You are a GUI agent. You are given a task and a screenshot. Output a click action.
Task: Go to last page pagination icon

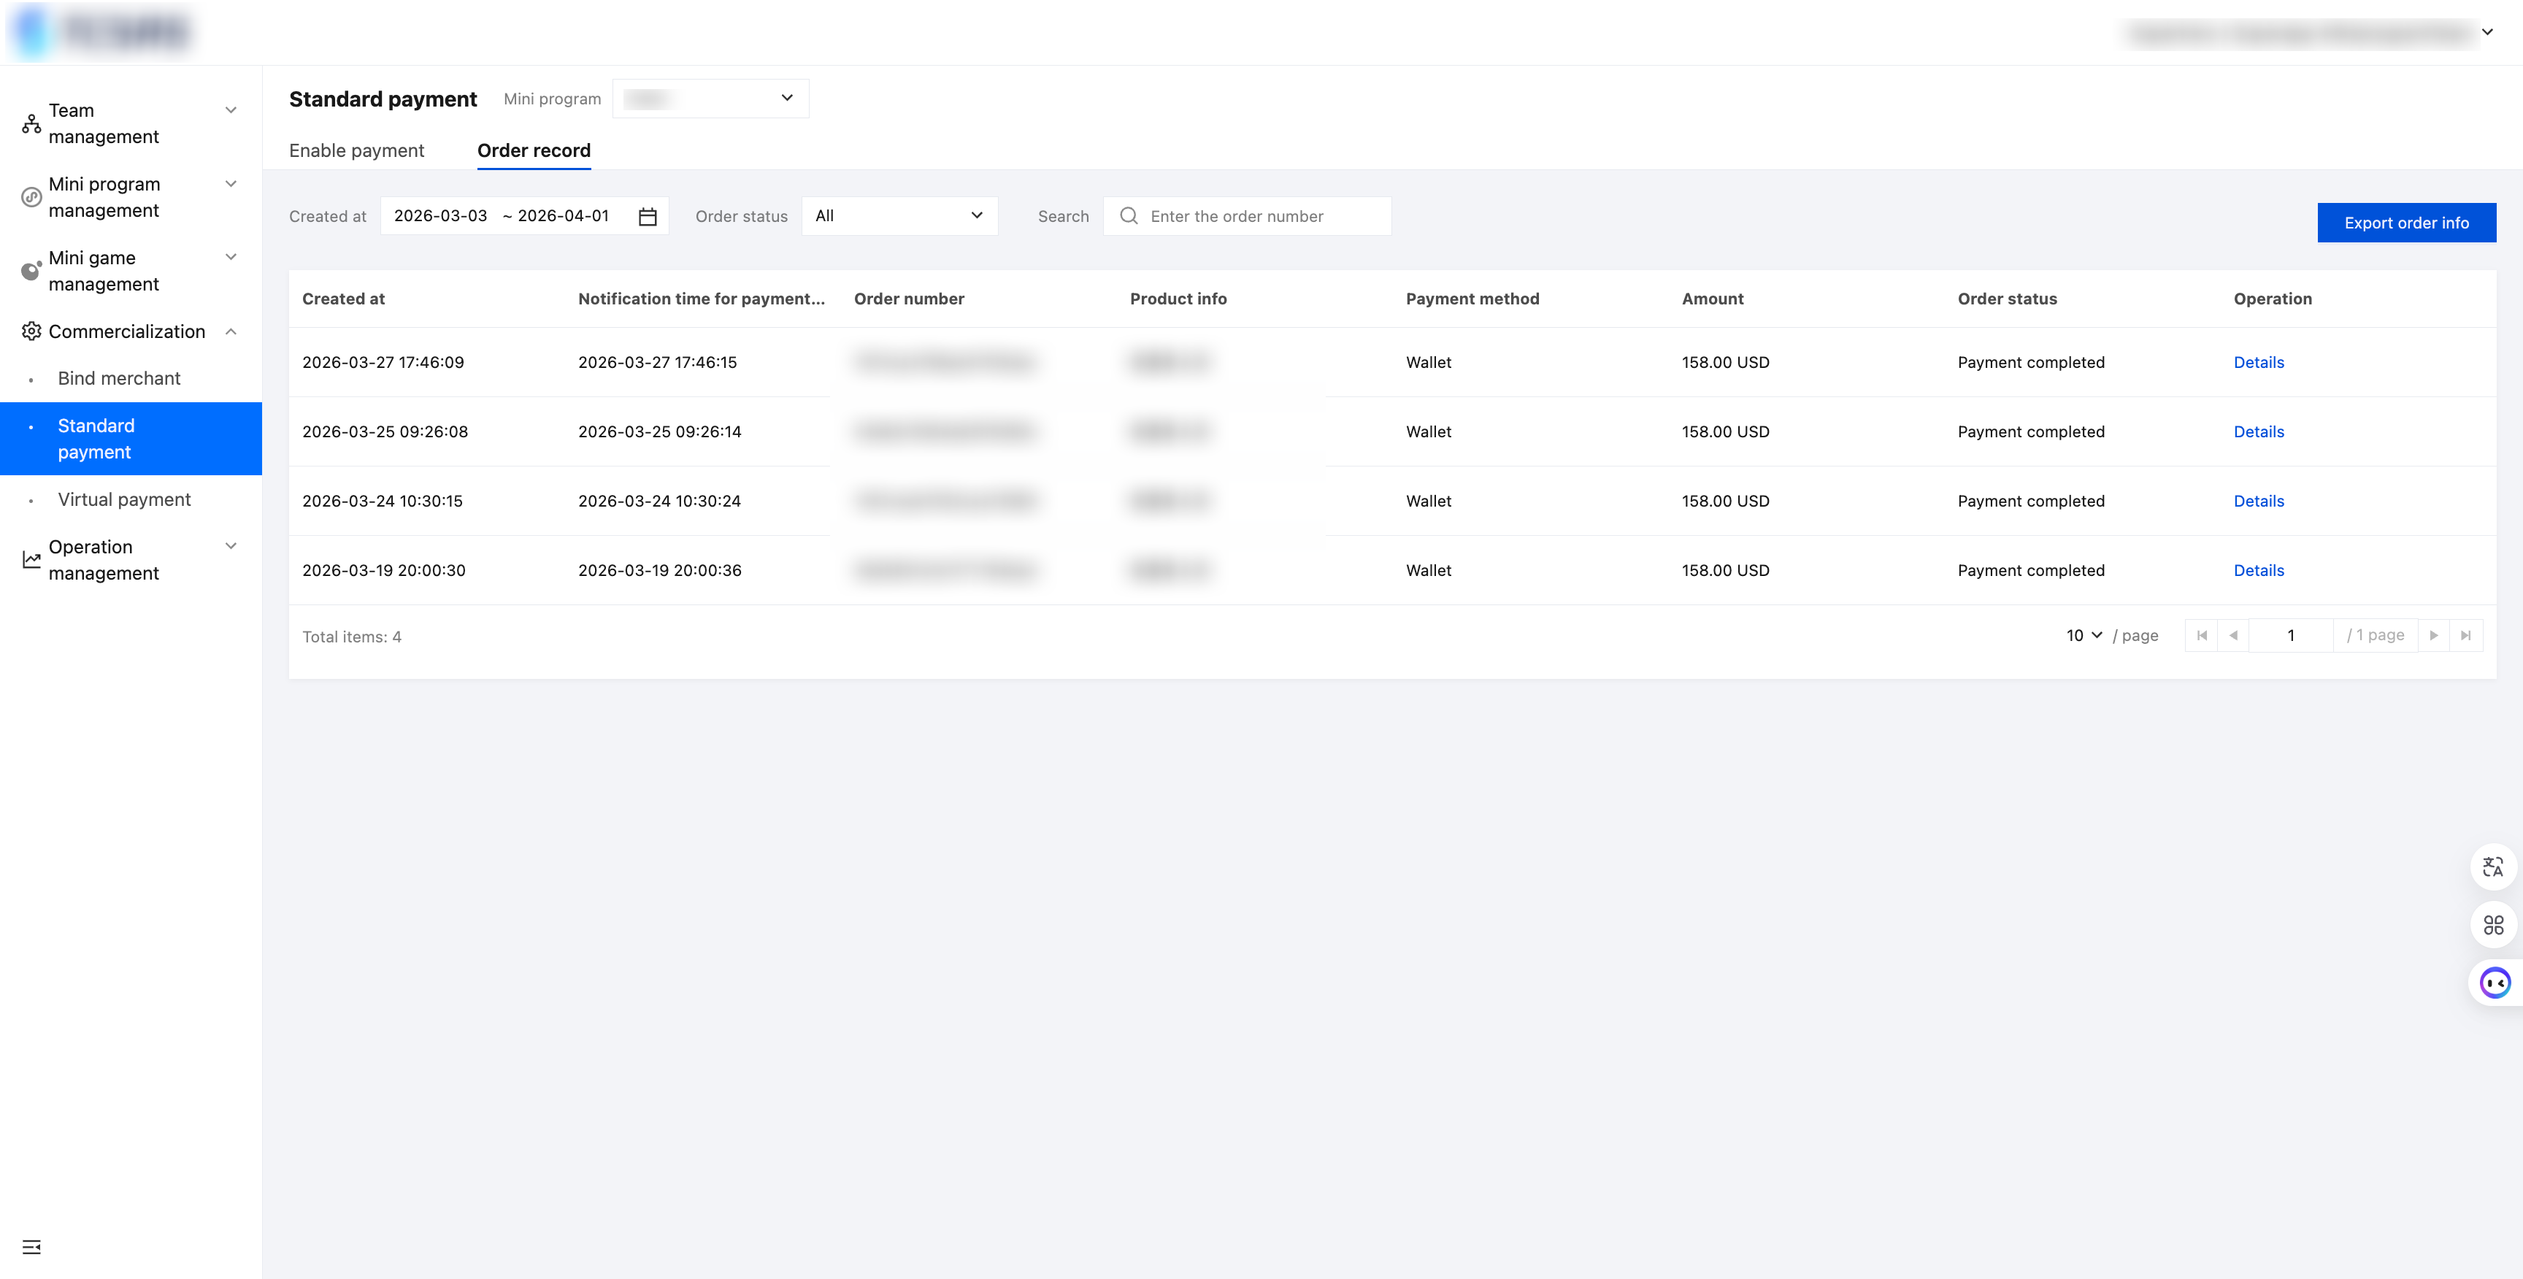coord(2465,636)
